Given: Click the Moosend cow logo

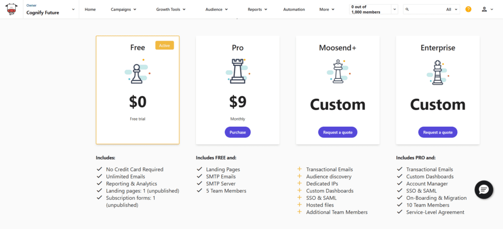Looking at the screenshot, I should (x=11, y=9).
